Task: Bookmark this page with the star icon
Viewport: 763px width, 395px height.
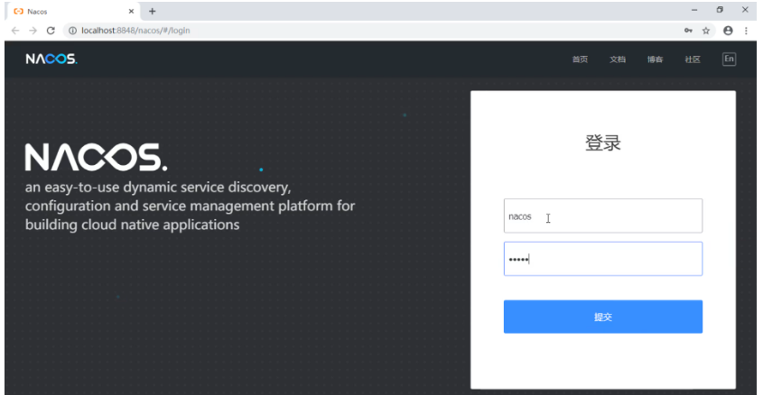Action: pos(706,31)
